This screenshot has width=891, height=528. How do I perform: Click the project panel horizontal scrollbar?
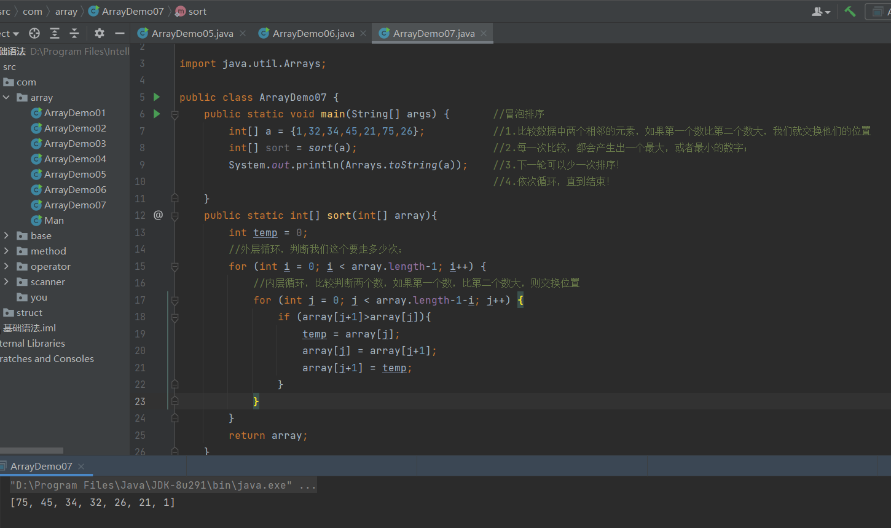(31, 451)
